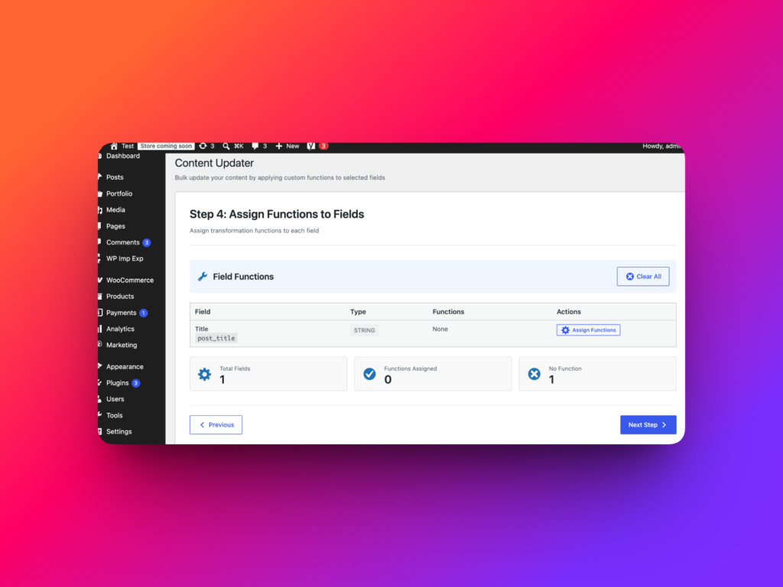Click the STRING type badge
Image resolution: width=783 pixels, height=587 pixels.
click(364, 330)
